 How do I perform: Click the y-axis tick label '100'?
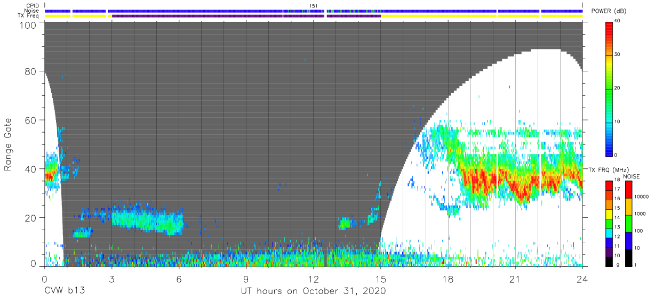29,25
